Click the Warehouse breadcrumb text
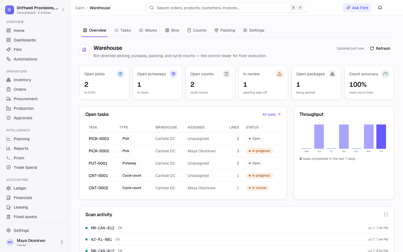This screenshot has width=403, height=252. coord(100,8)
